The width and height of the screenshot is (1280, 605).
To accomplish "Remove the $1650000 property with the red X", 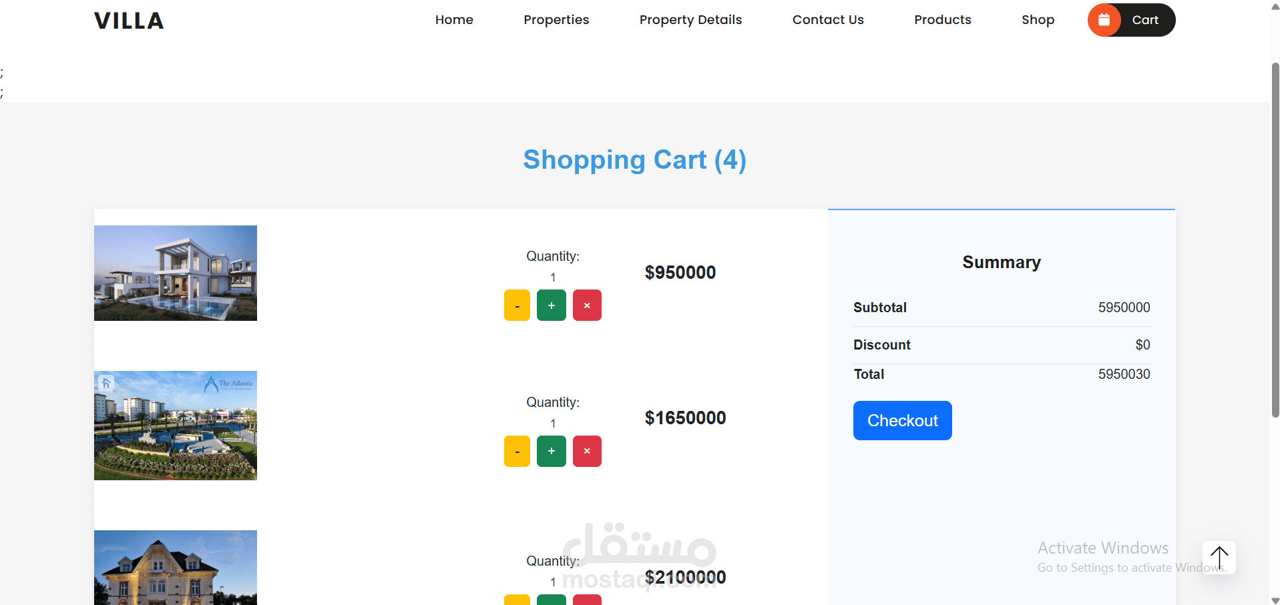I will (x=587, y=452).
